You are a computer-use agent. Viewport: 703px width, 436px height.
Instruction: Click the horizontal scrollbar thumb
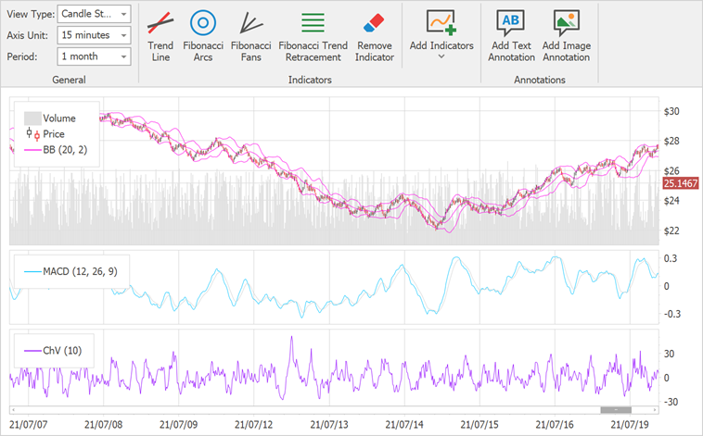[616, 409]
